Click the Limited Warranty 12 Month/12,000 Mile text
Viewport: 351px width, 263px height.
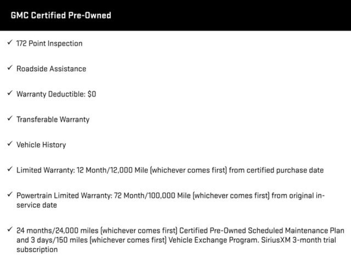[82, 170]
